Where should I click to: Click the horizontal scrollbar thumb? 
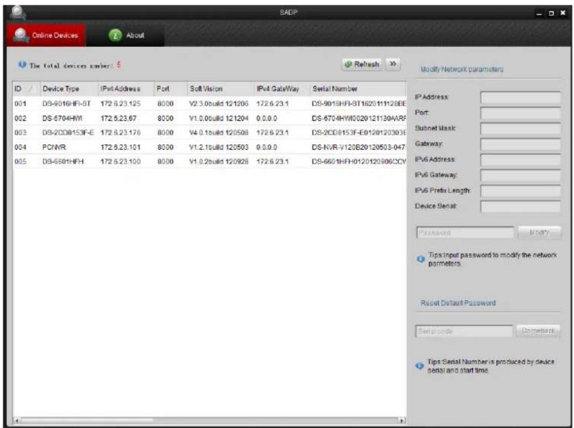pyautogui.click(x=87, y=421)
